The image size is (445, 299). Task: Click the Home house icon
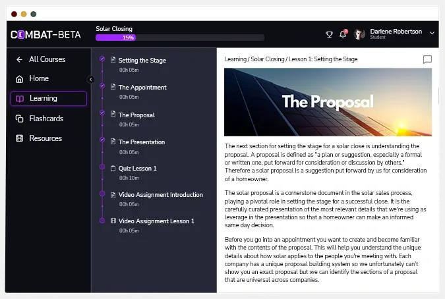pyautogui.click(x=19, y=79)
